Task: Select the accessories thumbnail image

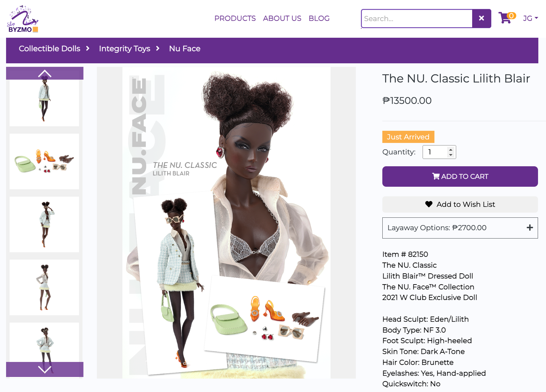Action: click(44, 161)
